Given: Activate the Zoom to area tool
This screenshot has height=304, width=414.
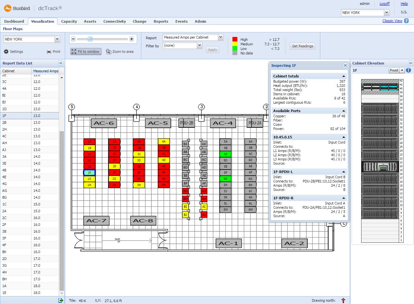Looking at the screenshot, I should coord(120,51).
